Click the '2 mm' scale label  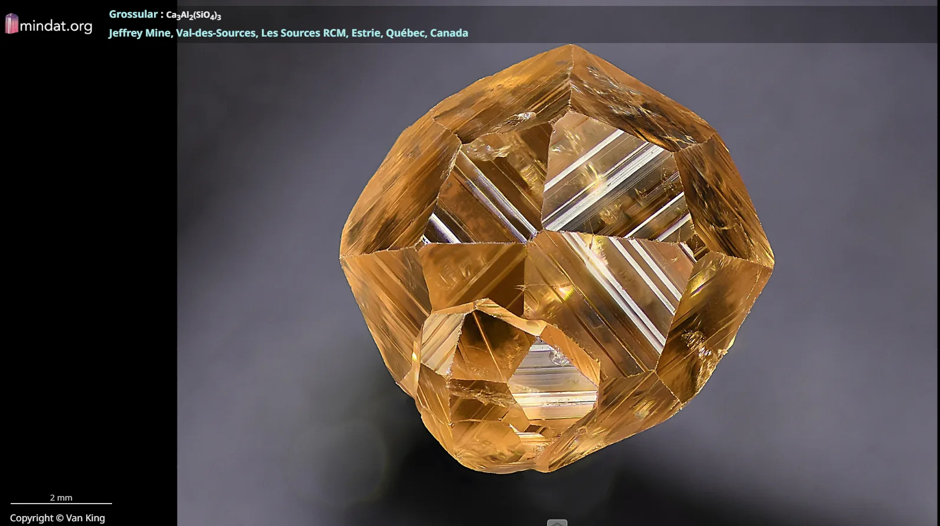pos(61,498)
